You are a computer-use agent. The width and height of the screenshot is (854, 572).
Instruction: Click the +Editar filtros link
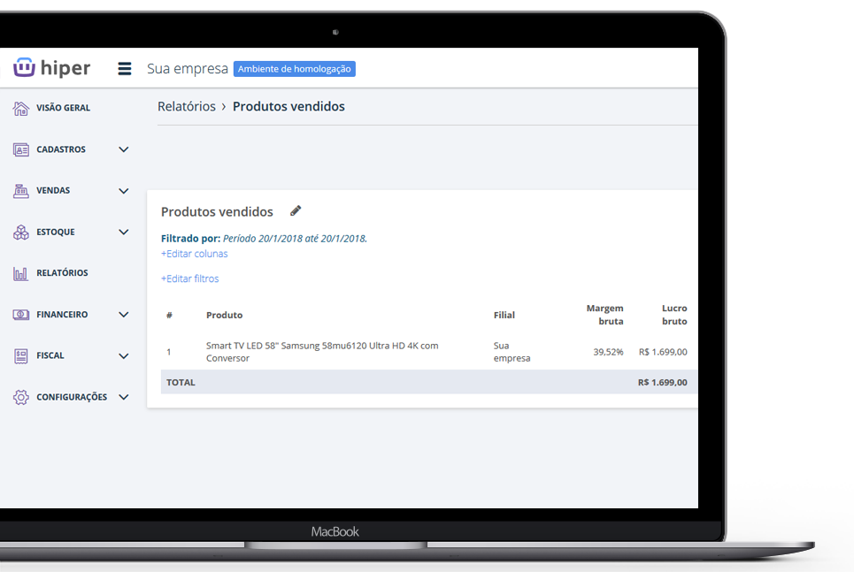pos(189,278)
